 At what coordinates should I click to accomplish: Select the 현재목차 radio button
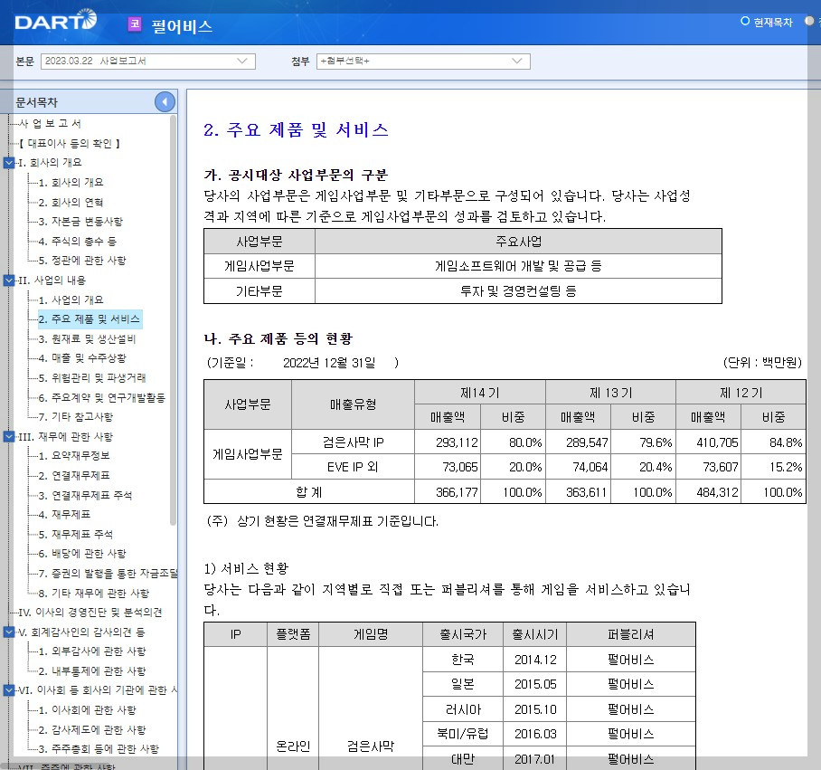pyautogui.click(x=745, y=21)
